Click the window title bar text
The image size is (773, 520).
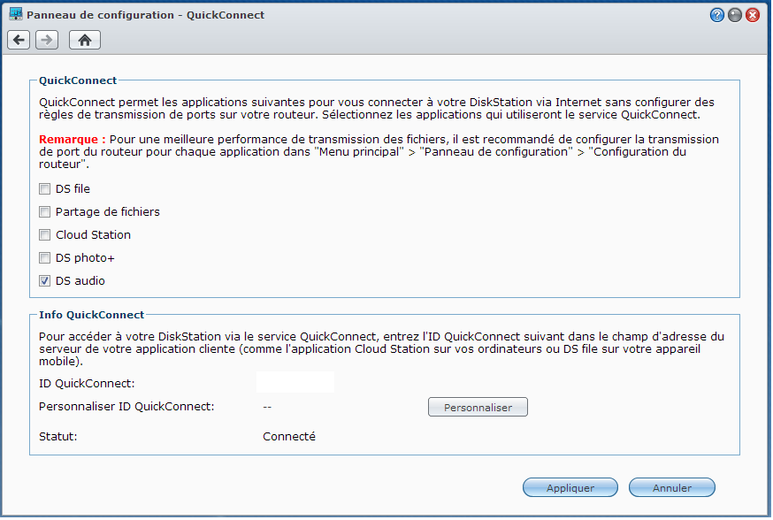[146, 15]
